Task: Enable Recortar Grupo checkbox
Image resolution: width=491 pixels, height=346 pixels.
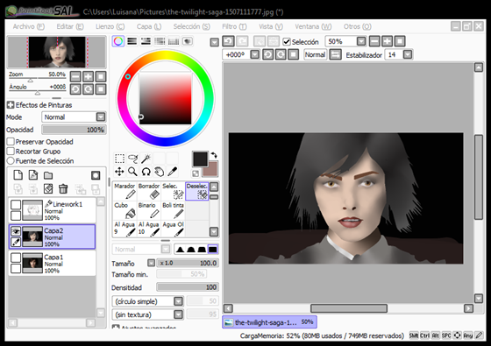Action: [x=11, y=152]
